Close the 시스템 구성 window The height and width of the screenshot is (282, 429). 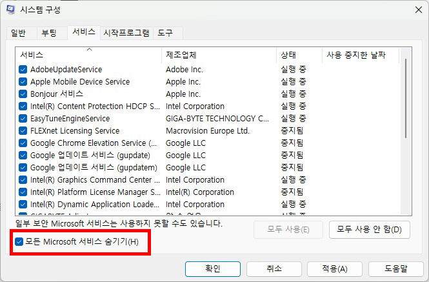(x=418, y=10)
